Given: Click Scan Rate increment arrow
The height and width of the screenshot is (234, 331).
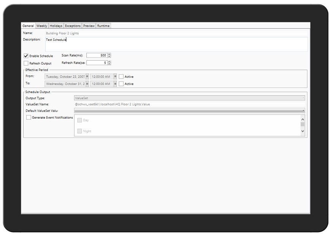Looking at the screenshot, I should pyautogui.click(x=109, y=54).
